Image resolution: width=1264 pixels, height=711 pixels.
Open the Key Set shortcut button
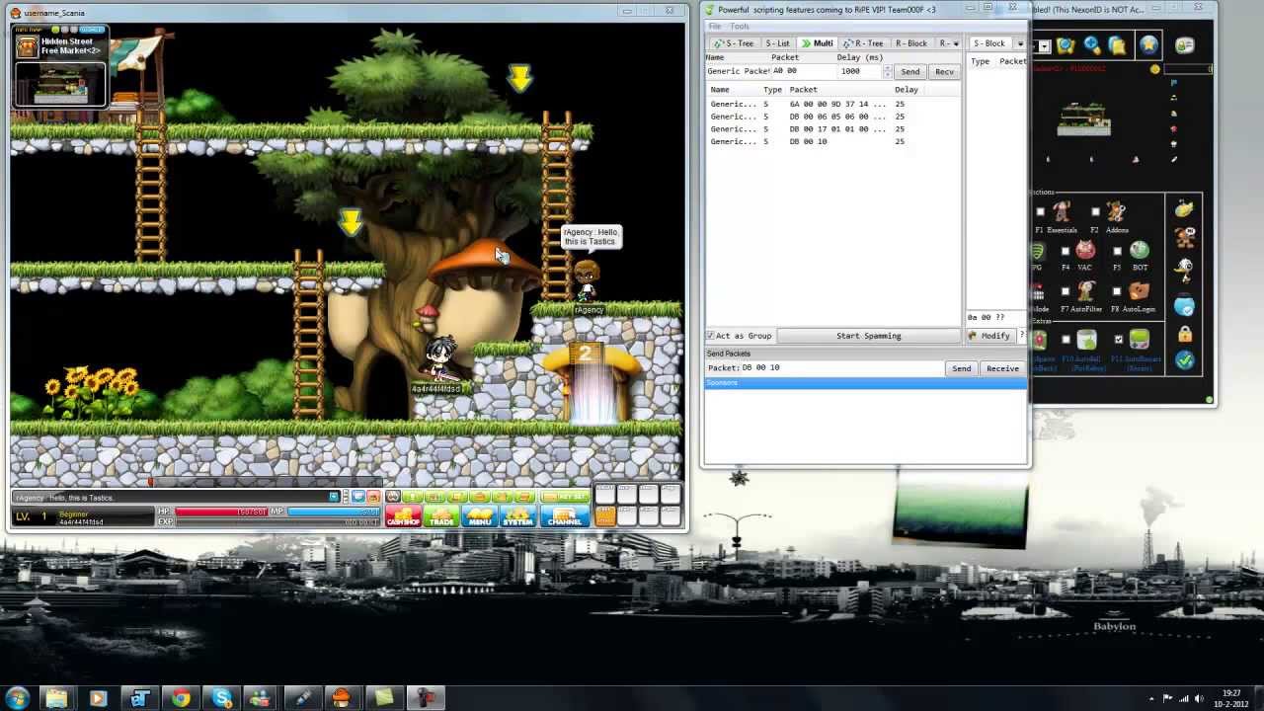pos(564,497)
